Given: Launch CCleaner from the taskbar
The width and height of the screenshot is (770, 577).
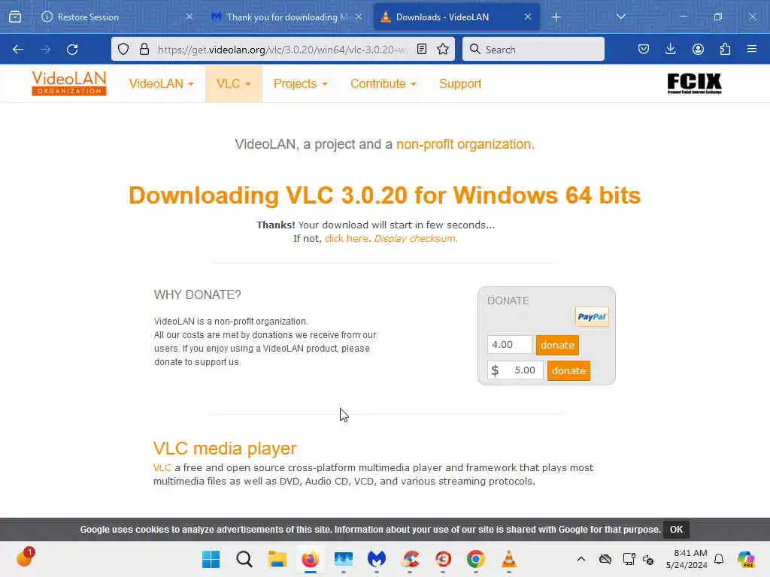Looking at the screenshot, I should click(x=410, y=559).
